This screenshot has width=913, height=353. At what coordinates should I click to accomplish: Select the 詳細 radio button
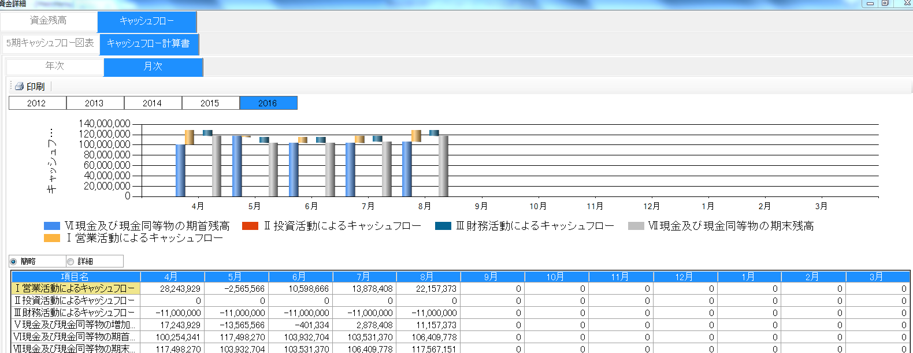coord(70,262)
